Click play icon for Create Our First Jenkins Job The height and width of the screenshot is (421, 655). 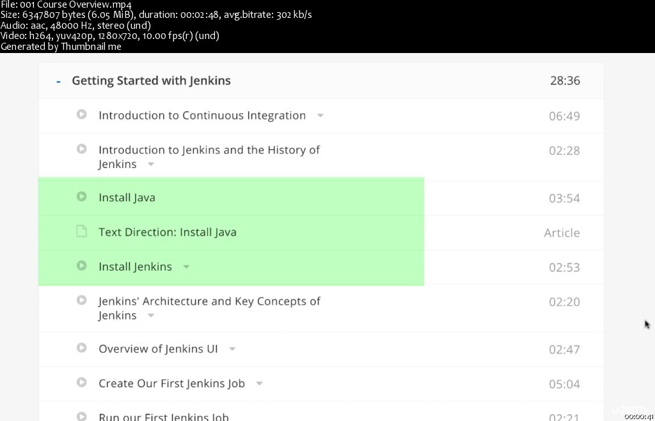click(81, 383)
